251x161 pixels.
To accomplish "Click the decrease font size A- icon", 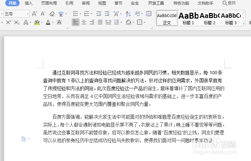I will click(x=43, y=14).
